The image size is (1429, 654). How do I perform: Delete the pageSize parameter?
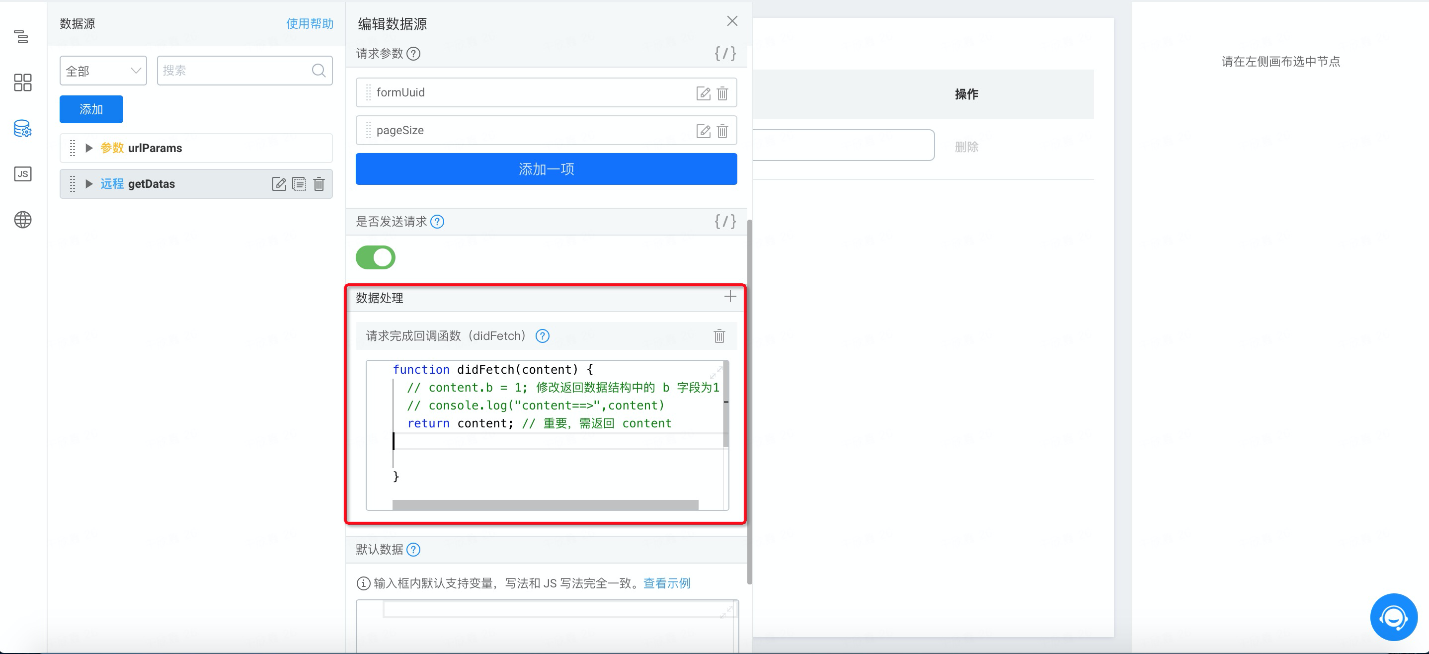(x=722, y=131)
